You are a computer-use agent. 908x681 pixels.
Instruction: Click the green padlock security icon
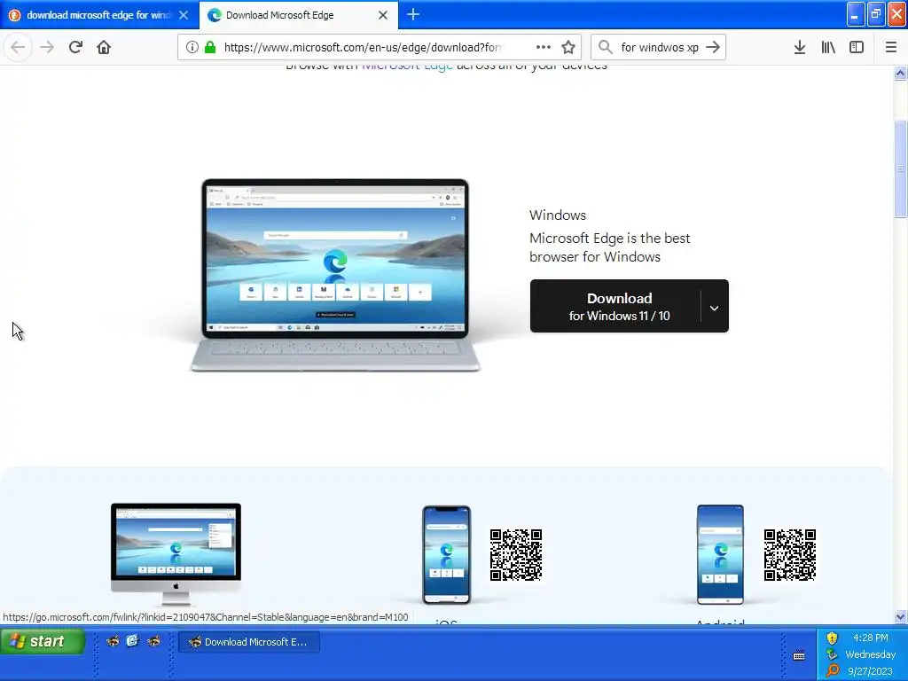[x=210, y=47]
